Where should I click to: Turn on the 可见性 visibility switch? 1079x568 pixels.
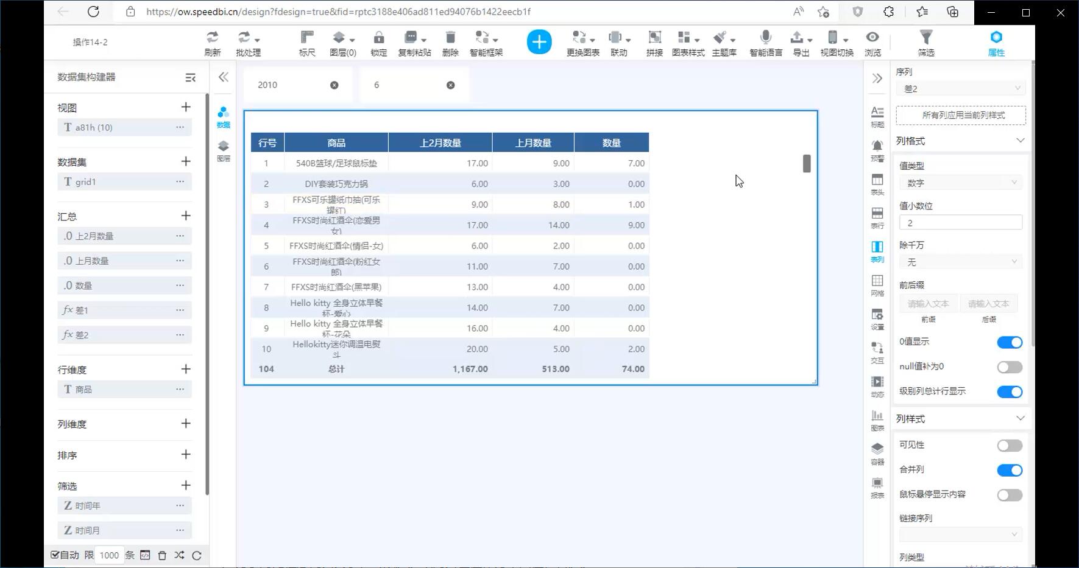(x=1009, y=446)
